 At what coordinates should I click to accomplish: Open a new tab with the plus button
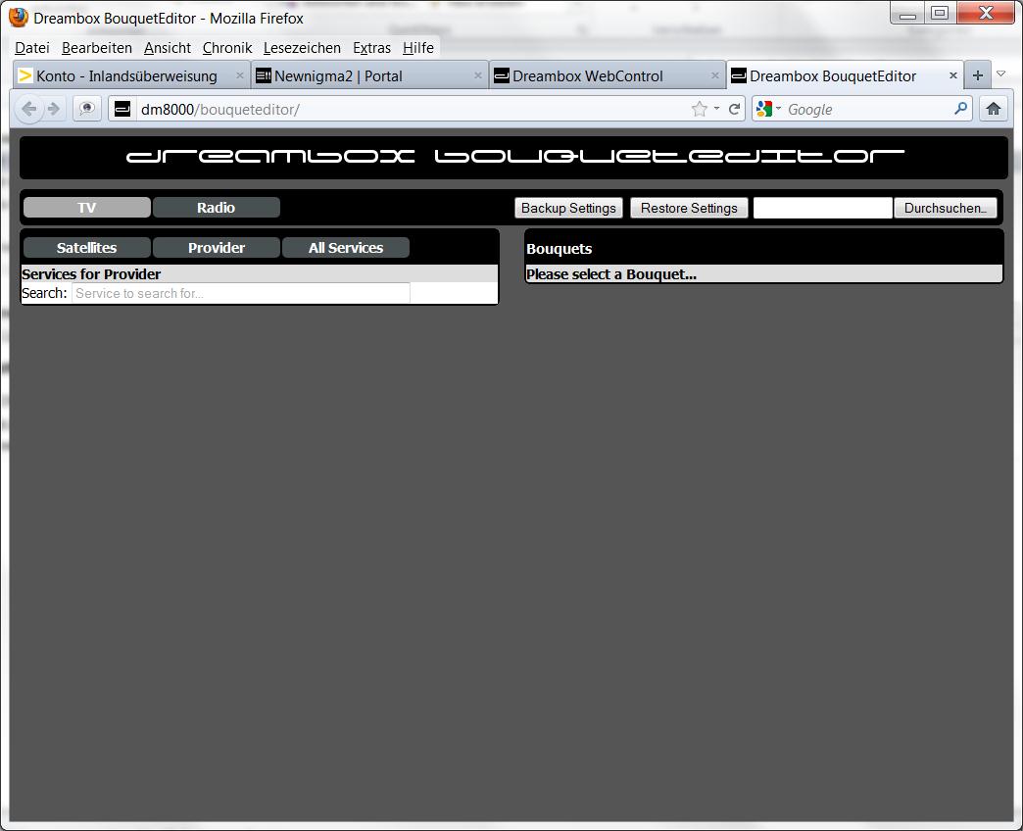pos(977,75)
